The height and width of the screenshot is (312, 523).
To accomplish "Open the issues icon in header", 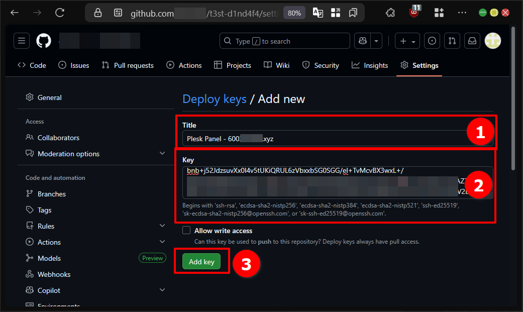I will coord(432,41).
